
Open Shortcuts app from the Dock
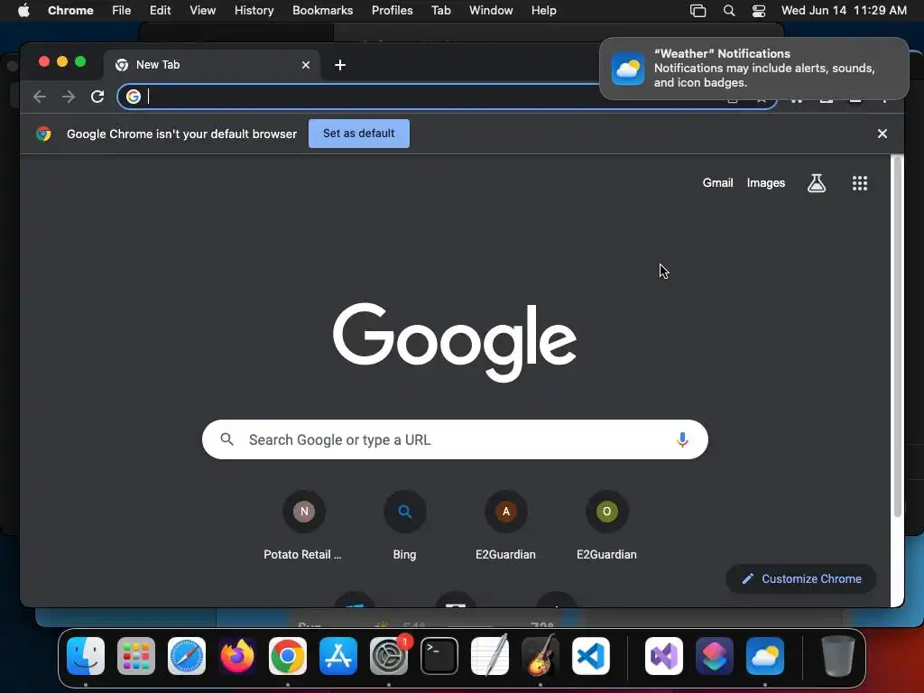pyautogui.click(x=715, y=656)
